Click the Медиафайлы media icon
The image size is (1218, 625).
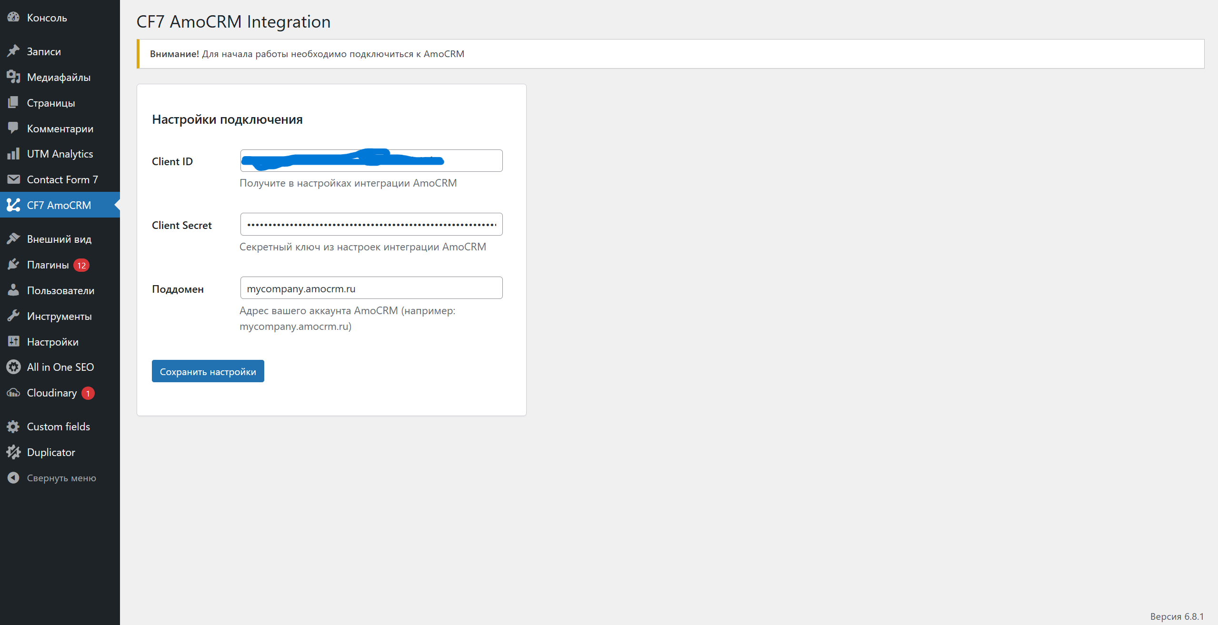(13, 77)
